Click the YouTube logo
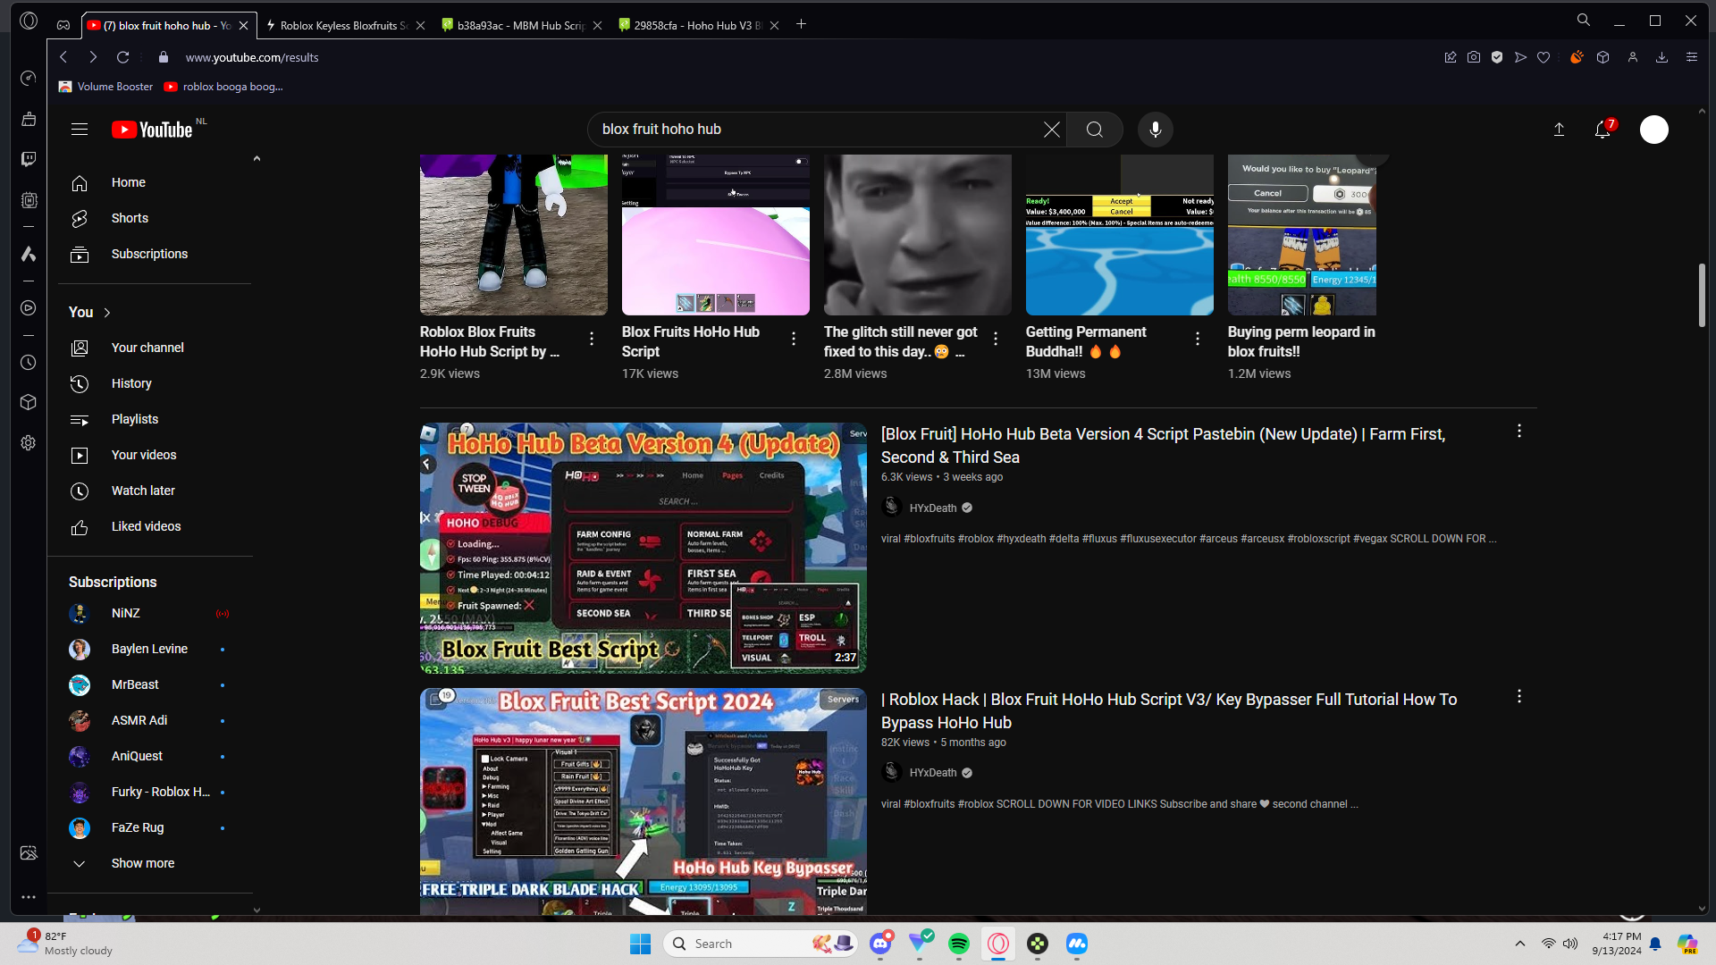The height and width of the screenshot is (965, 1716). [152, 130]
